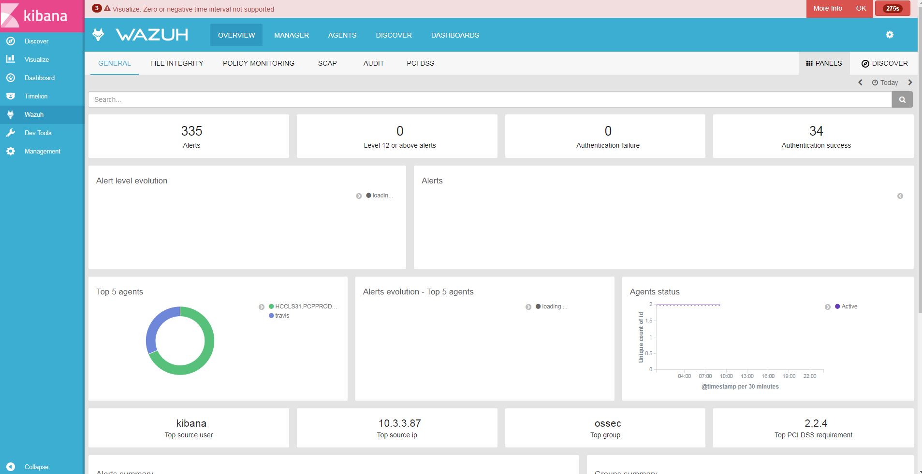Image resolution: width=922 pixels, height=474 pixels.
Task: Click the green HCCLS31 legend swatch
Action: point(271,306)
